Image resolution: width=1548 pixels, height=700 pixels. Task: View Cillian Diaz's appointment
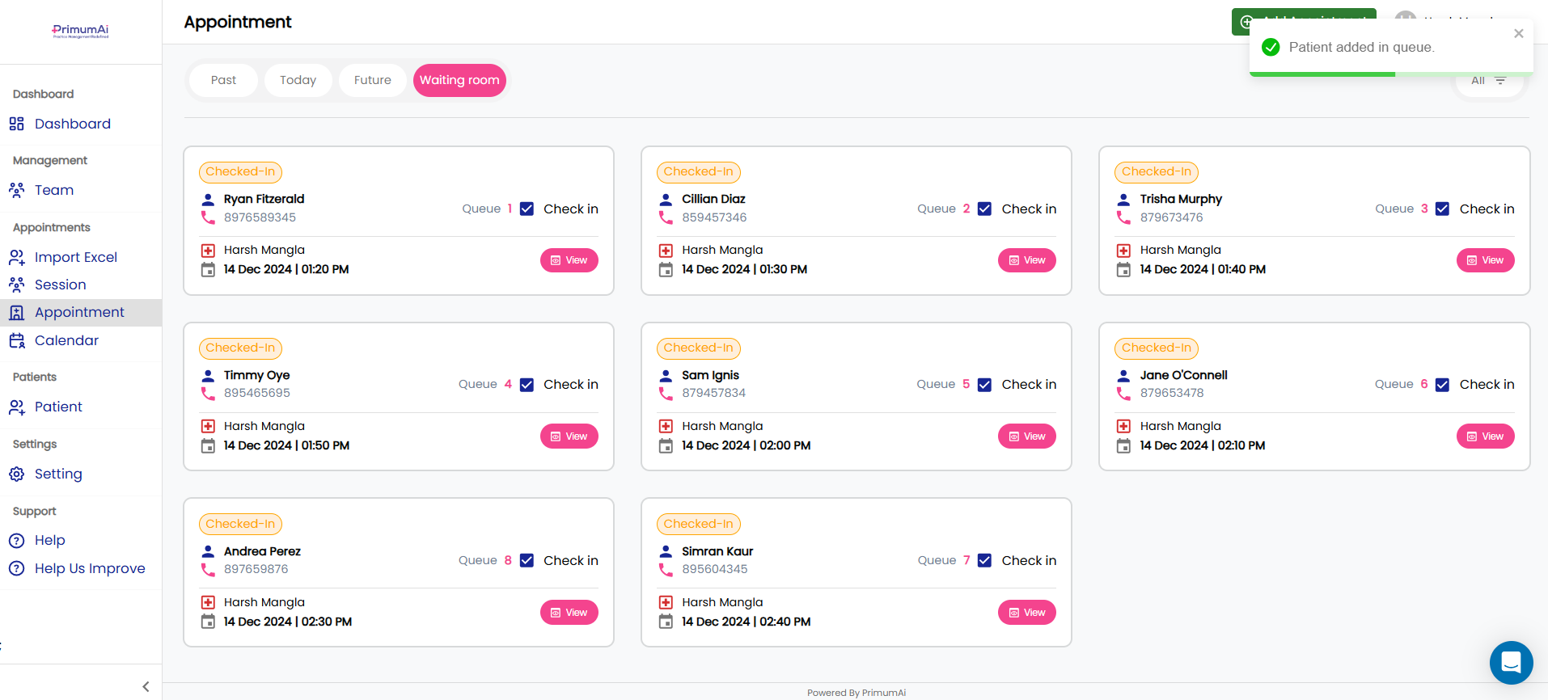tap(1026, 260)
